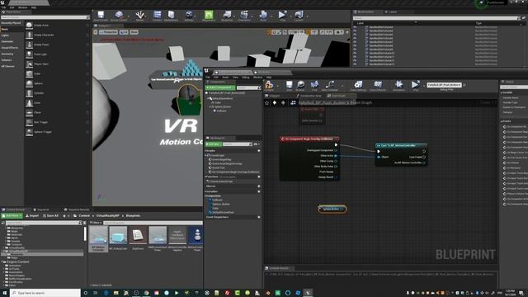
Task: Click the green Add New button in Content Browser
Action: coord(12,215)
